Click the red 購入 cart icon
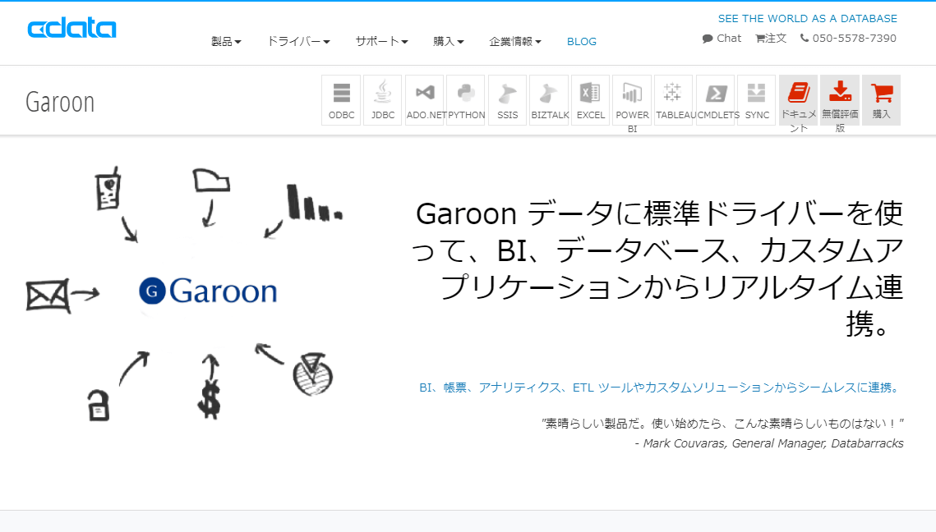The height and width of the screenshot is (532, 936). tap(881, 100)
